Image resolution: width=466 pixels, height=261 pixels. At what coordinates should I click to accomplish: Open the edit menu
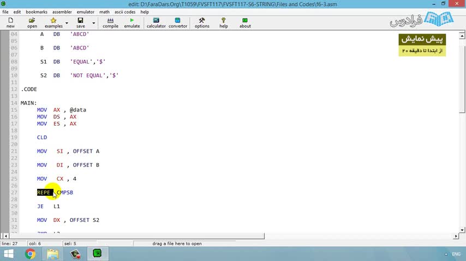click(17, 12)
